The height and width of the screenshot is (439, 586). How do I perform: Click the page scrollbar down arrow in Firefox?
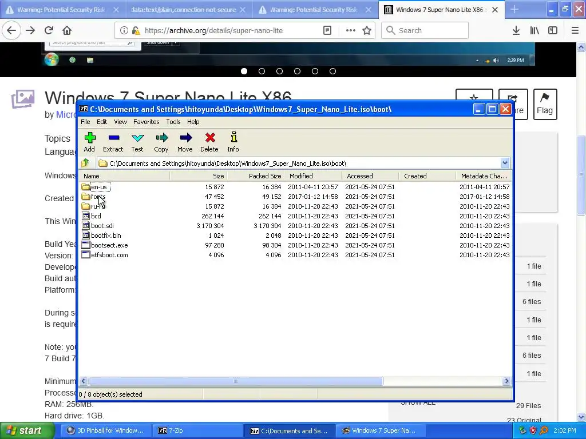[581, 417]
